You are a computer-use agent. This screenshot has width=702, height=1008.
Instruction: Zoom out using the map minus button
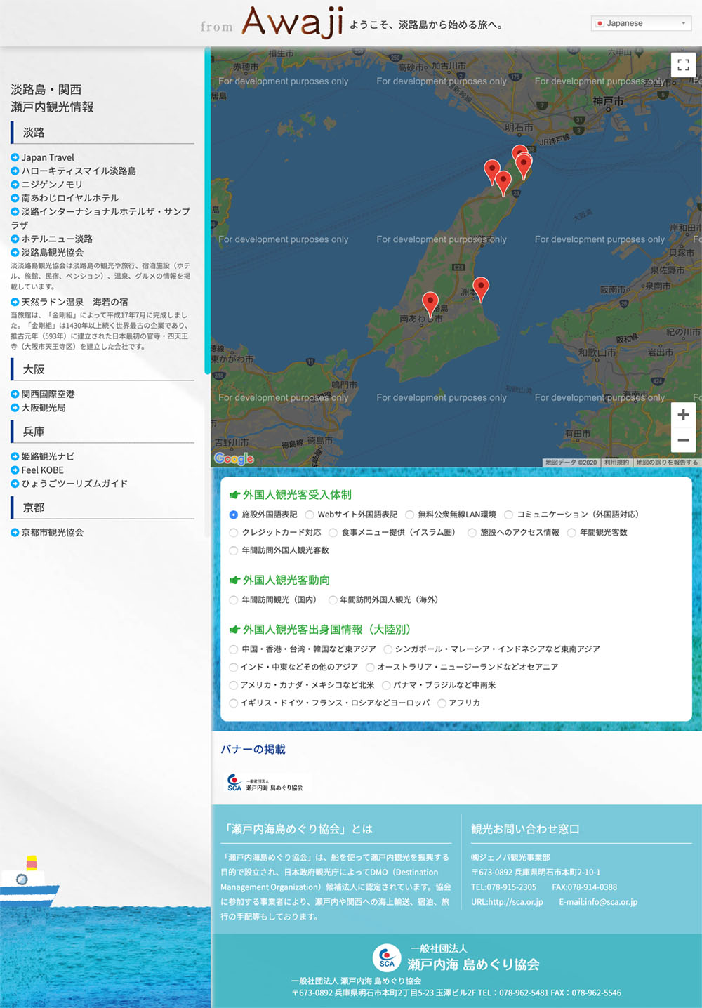coord(682,440)
